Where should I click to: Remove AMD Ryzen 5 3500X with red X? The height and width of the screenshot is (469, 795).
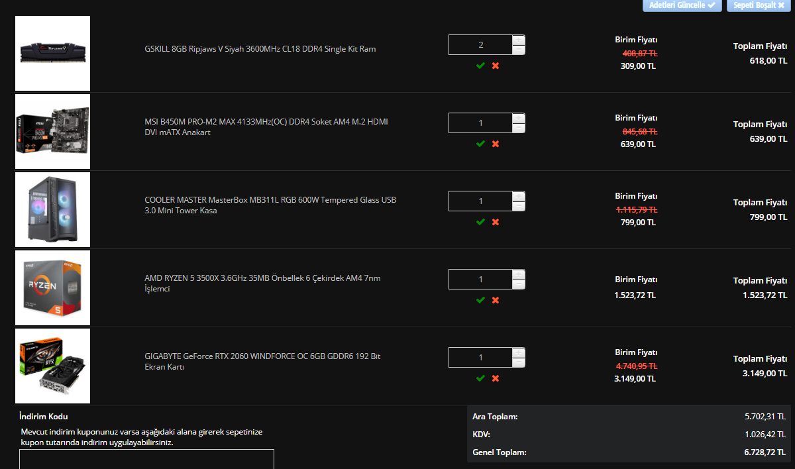496,300
